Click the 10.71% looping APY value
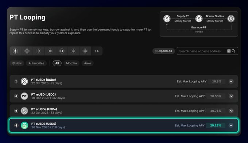The image size is (248, 143). [x=216, y=111]
